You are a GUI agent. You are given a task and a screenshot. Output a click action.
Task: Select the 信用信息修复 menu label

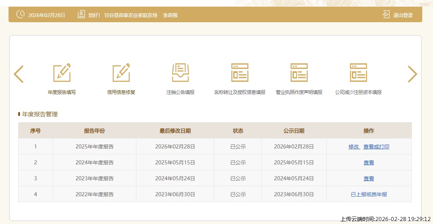pyautogui.click(x=121, y=92)
